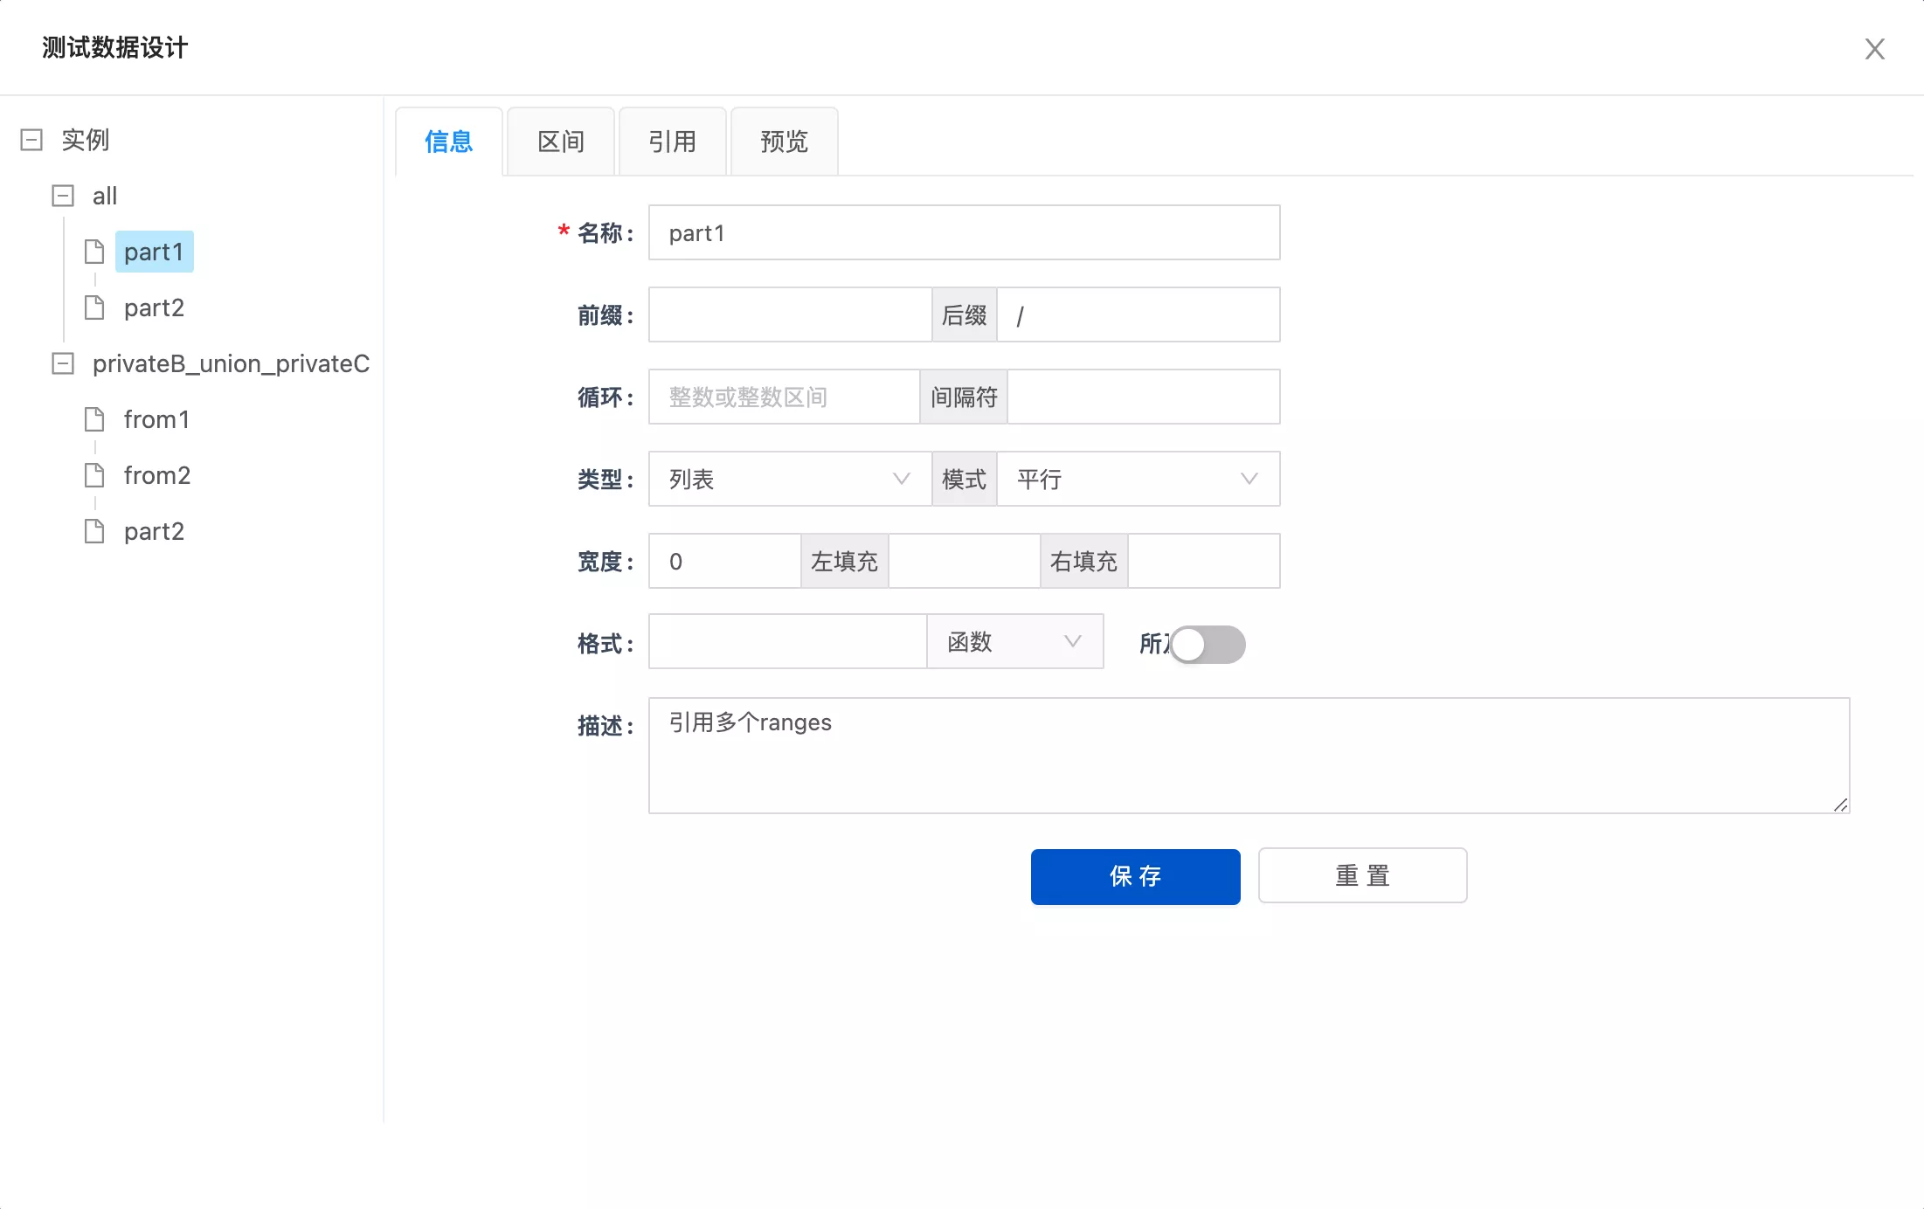Switch to the 引用 tab

tap(672, 141)
